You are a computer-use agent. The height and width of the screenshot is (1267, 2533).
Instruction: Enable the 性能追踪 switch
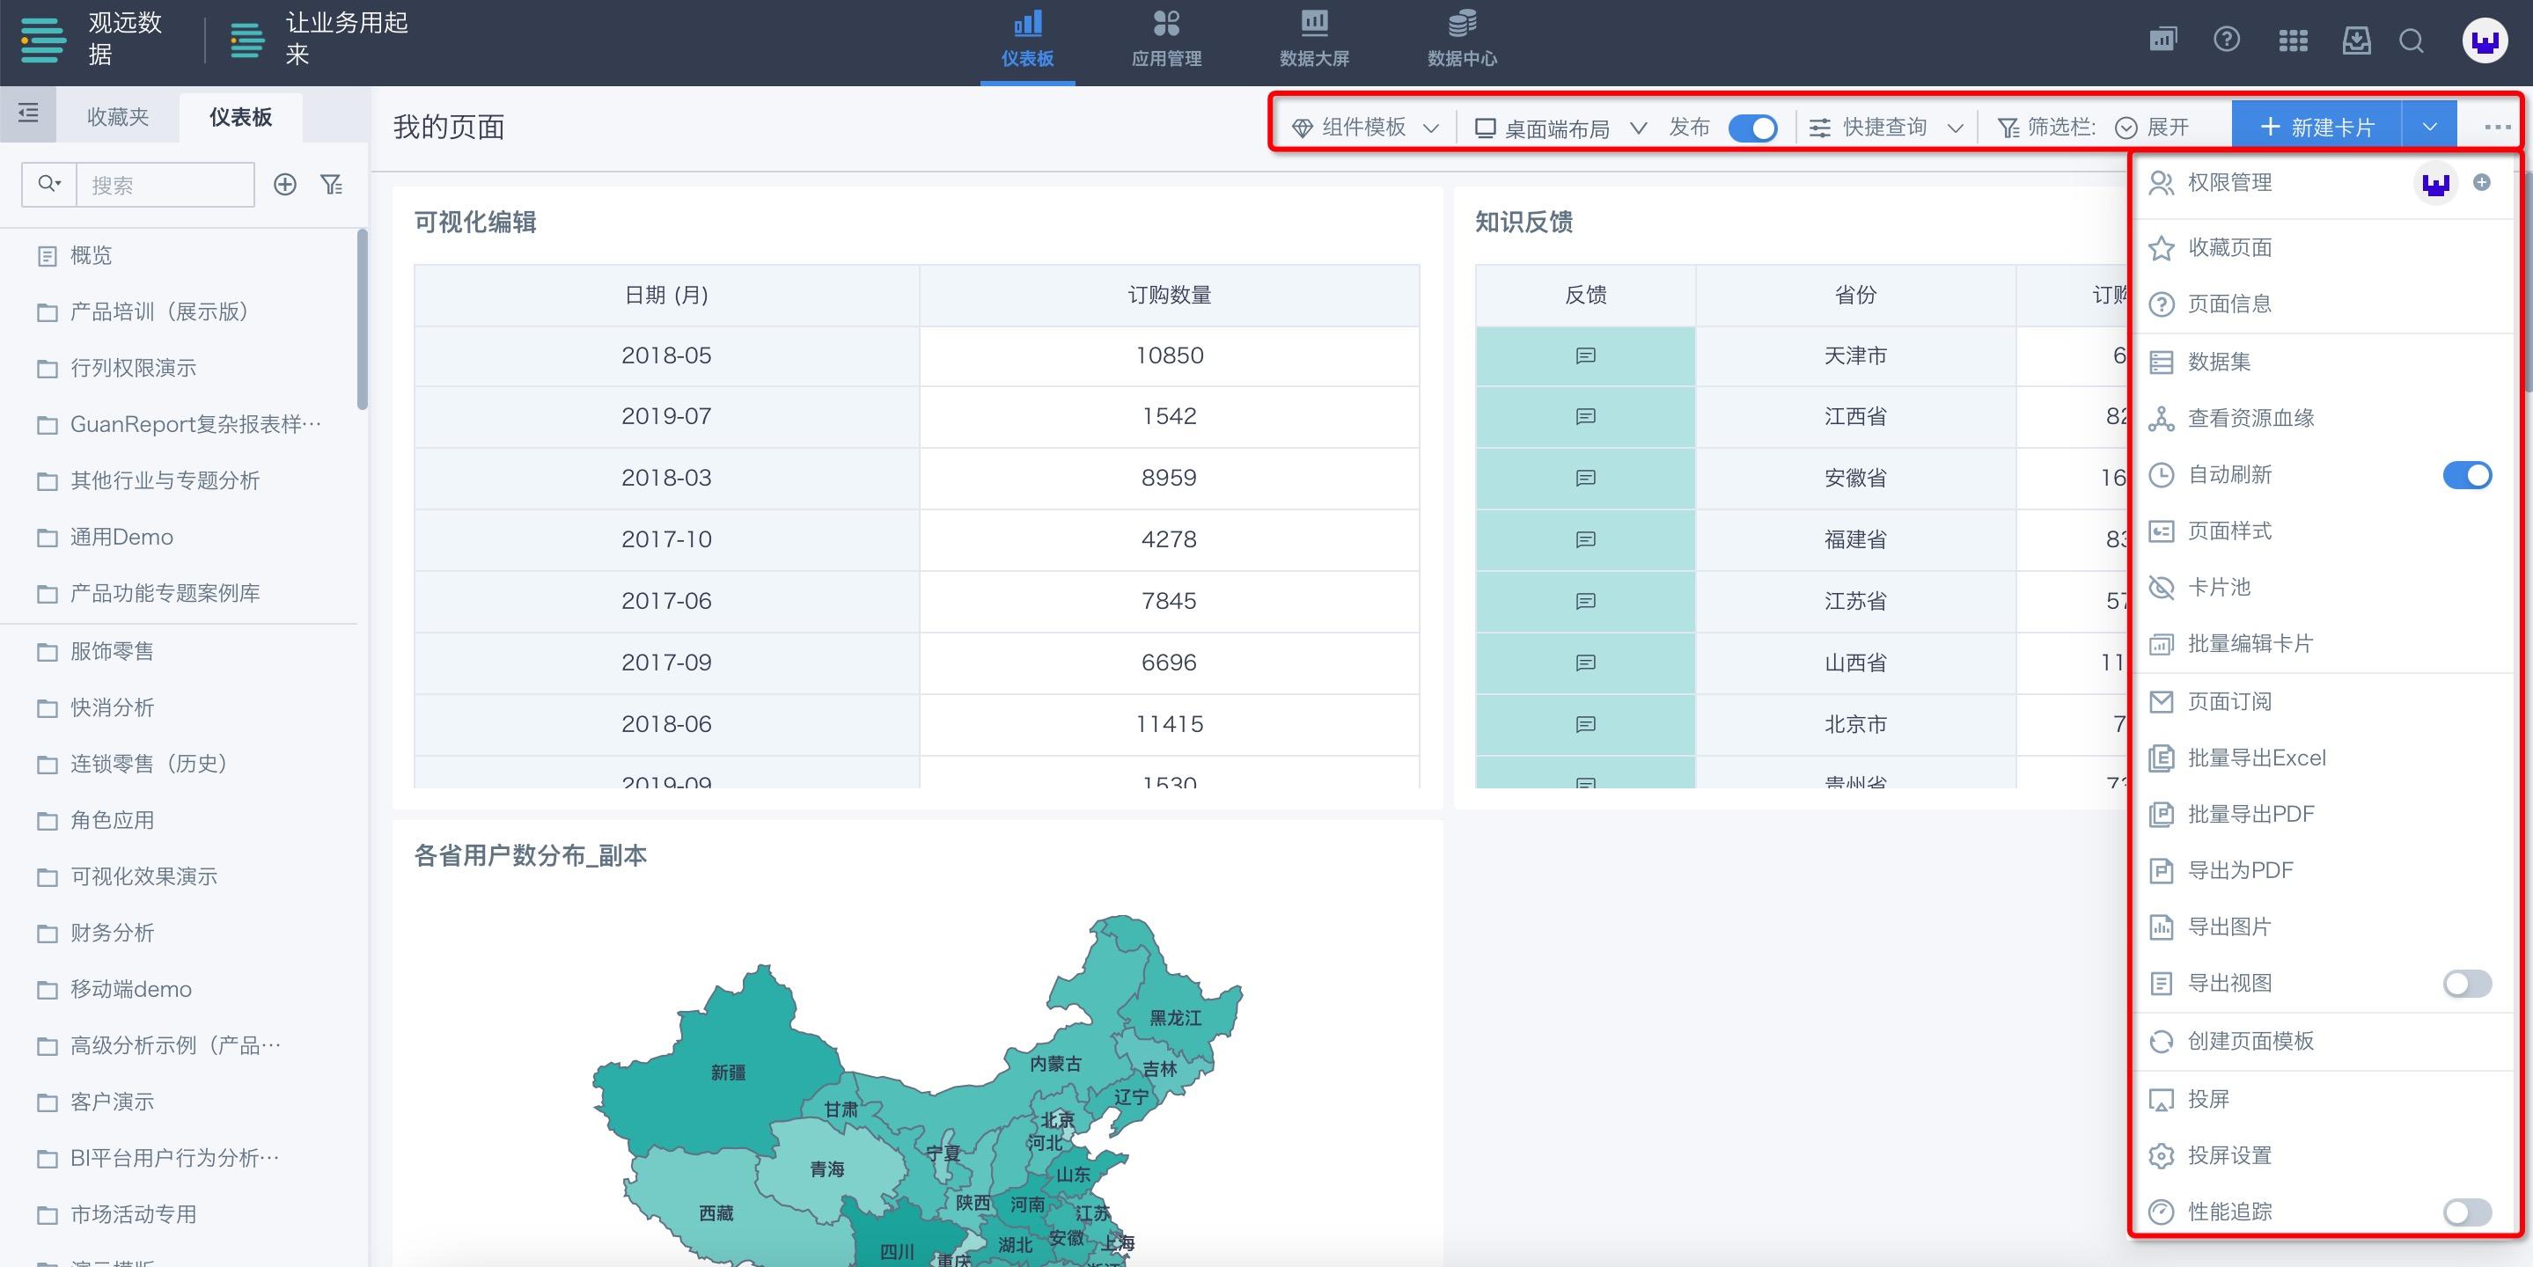click(x=2467, y=1212)
